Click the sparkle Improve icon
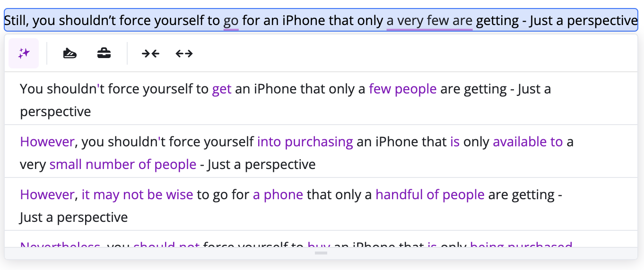 click(x=24, y=54)
